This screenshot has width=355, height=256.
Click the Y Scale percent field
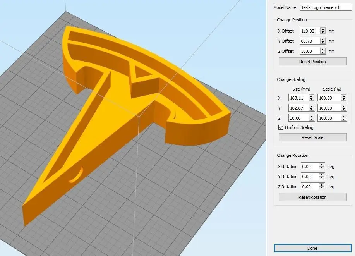pos(329,108)
